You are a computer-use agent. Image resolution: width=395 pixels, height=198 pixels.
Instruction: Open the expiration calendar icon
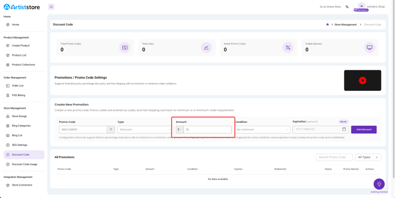click(x=344, y=129)
